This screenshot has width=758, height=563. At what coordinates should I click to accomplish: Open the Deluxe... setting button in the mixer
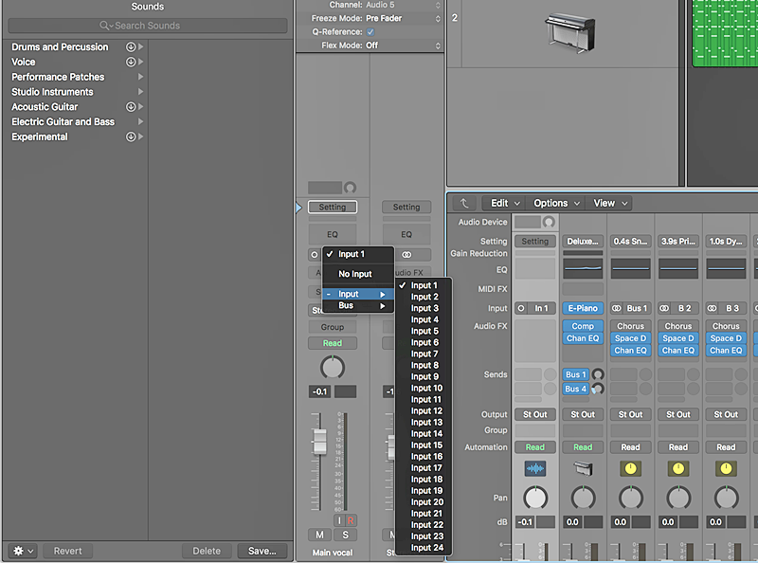[583, 241]
